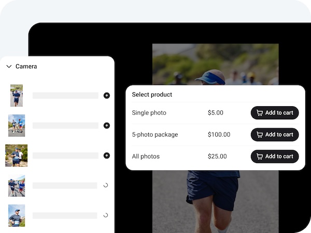Open first runner thumbnail in Camera list
Screen dimensions: 311x233
pos(17,95)
